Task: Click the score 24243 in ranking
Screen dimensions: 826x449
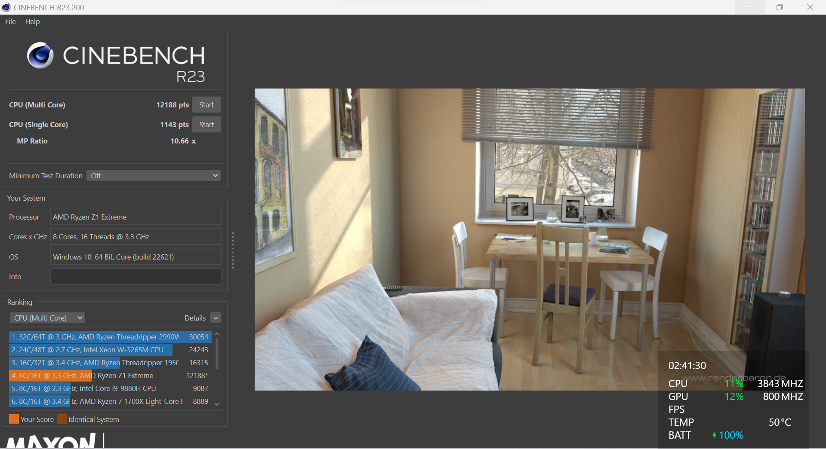Action: [x=198, y=350]
